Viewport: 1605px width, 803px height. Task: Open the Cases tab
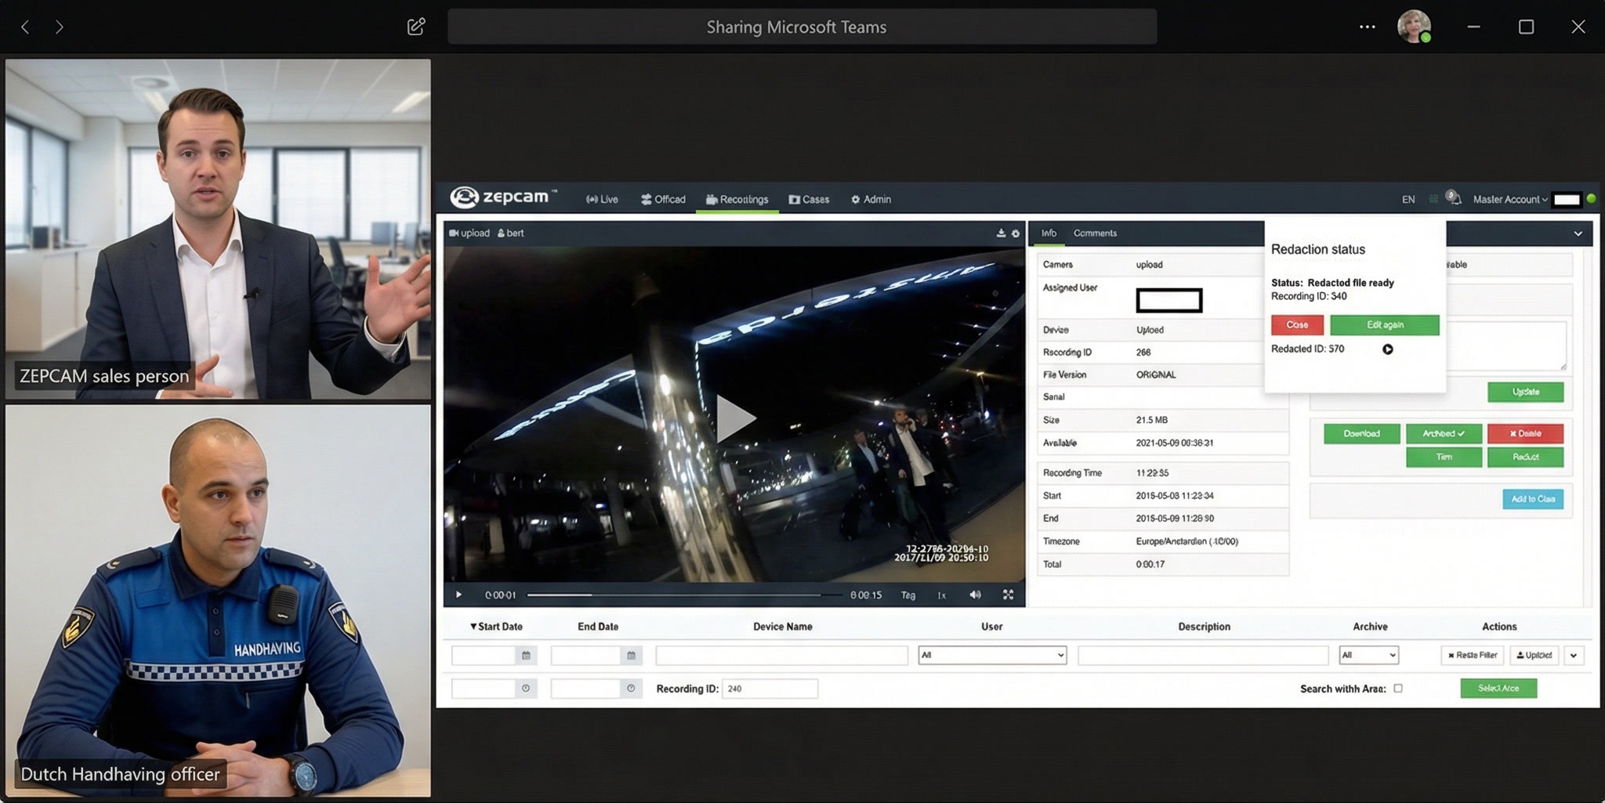point(809,200)
